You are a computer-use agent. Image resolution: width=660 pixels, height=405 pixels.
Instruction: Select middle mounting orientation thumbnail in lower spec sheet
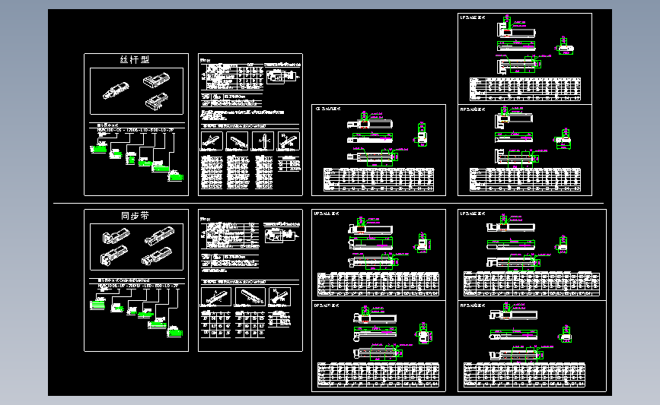(250, 296)
